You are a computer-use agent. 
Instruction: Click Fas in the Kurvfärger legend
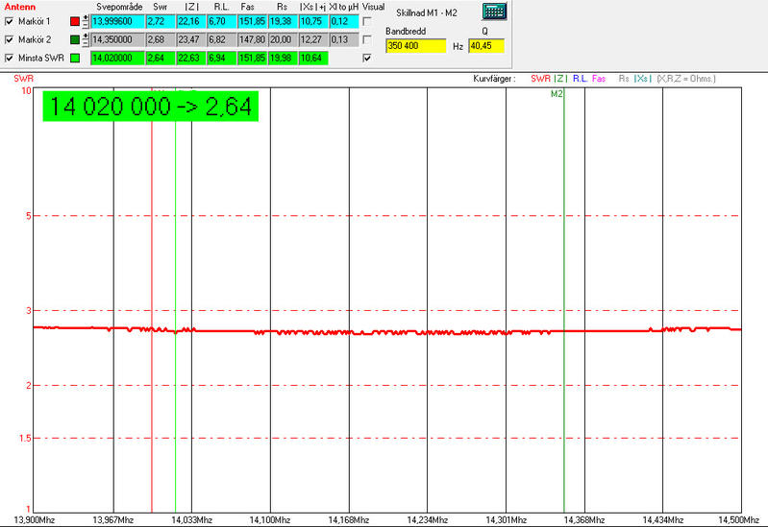coord(599,79)
